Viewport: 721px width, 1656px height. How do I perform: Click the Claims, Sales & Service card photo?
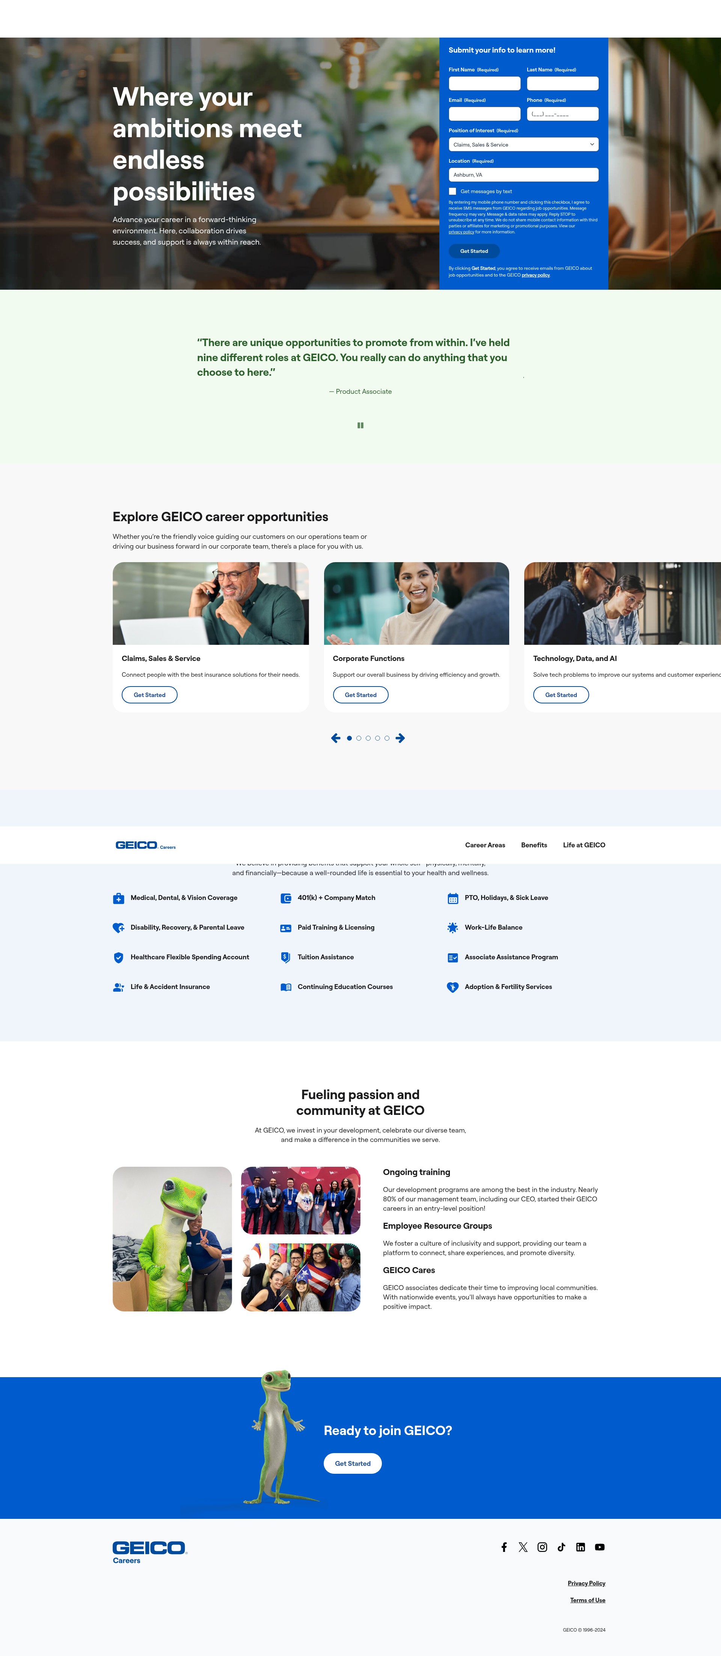211,603
